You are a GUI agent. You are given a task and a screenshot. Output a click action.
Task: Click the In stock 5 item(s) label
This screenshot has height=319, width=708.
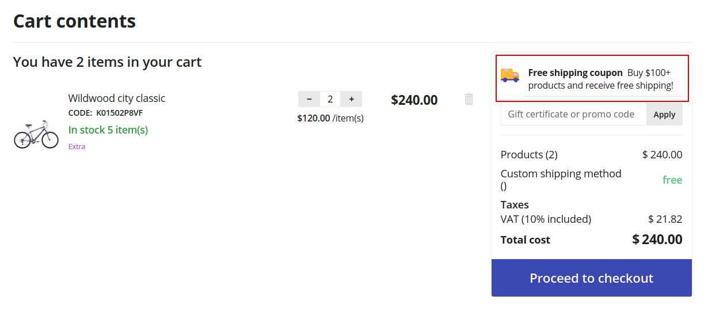(108, 130)
